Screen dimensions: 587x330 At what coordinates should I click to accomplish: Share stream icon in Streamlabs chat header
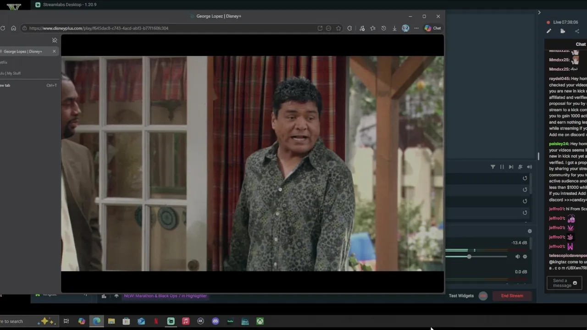pos(577,31)
